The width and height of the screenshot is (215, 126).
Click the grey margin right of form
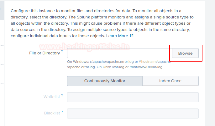click(x=210, y=78)
